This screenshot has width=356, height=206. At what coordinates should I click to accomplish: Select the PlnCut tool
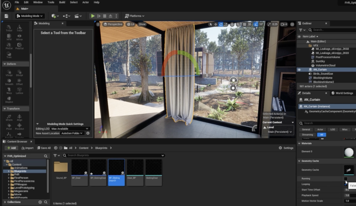(9, 46)
